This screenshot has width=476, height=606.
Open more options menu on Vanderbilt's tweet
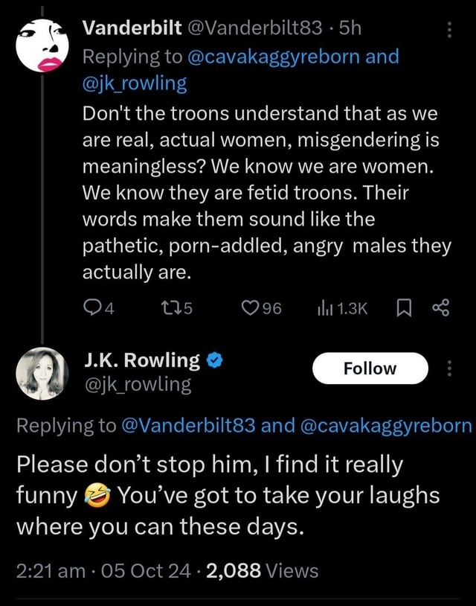point(448,29)
